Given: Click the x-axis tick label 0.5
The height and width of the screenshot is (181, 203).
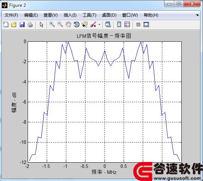Looking at the screenshot, I should (x=124, y=166).
